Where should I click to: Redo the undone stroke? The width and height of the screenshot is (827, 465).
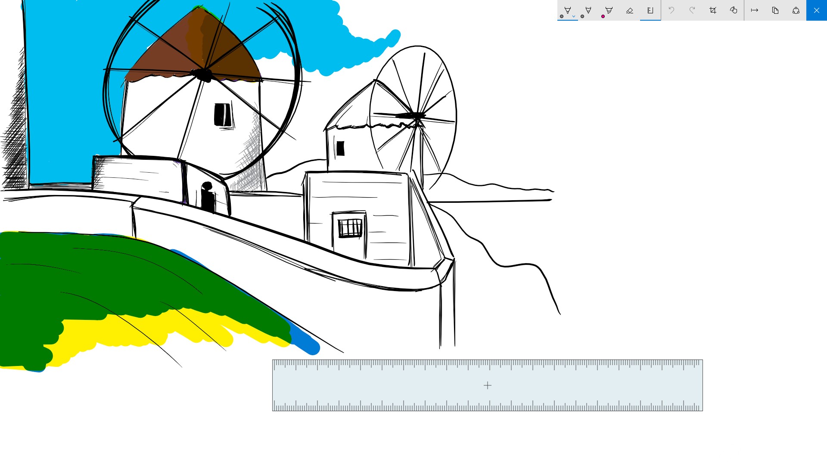[x=692, y=10]
